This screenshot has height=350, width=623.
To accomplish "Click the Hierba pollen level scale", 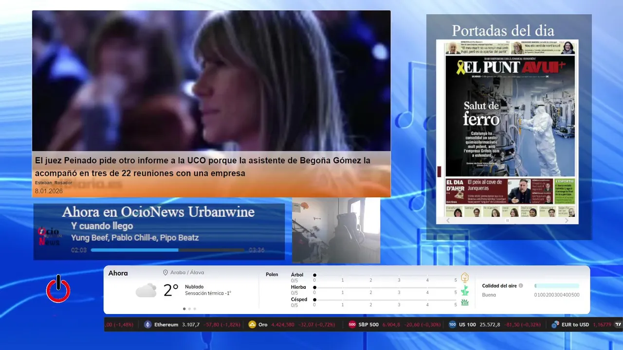I will click(385, 290).
